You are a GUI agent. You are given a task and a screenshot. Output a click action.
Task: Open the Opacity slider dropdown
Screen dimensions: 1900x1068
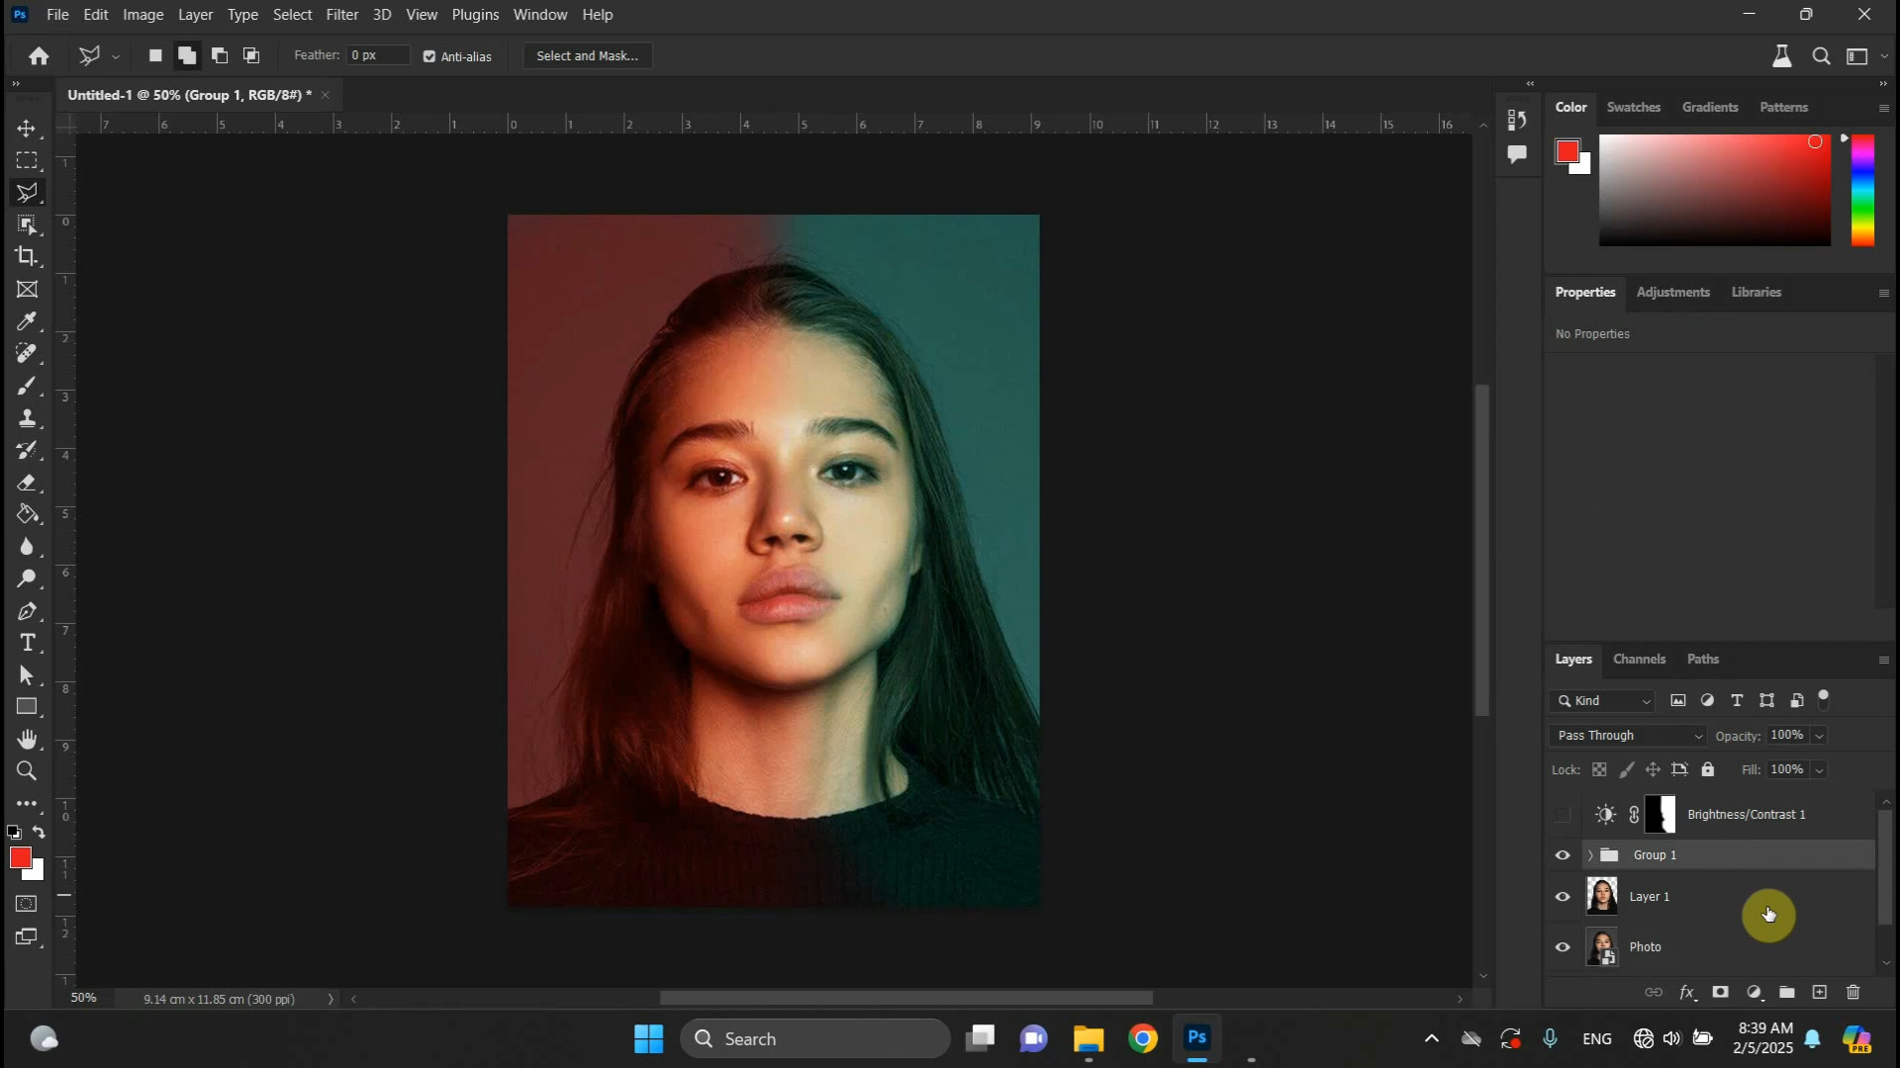tap(1819, 736)
